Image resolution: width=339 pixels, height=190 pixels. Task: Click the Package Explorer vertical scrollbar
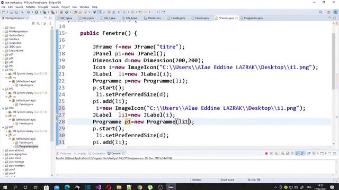[52, 85]
